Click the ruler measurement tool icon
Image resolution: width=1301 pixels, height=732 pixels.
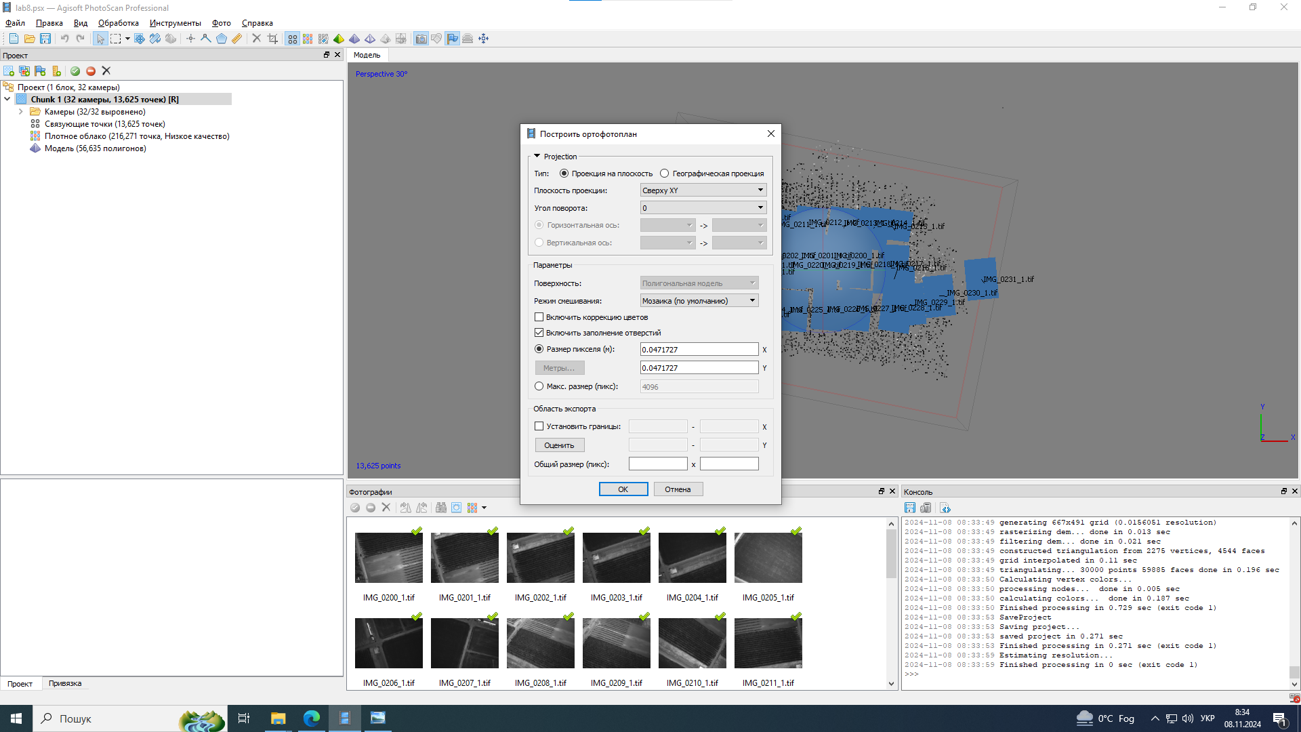(x=236, y=39)
